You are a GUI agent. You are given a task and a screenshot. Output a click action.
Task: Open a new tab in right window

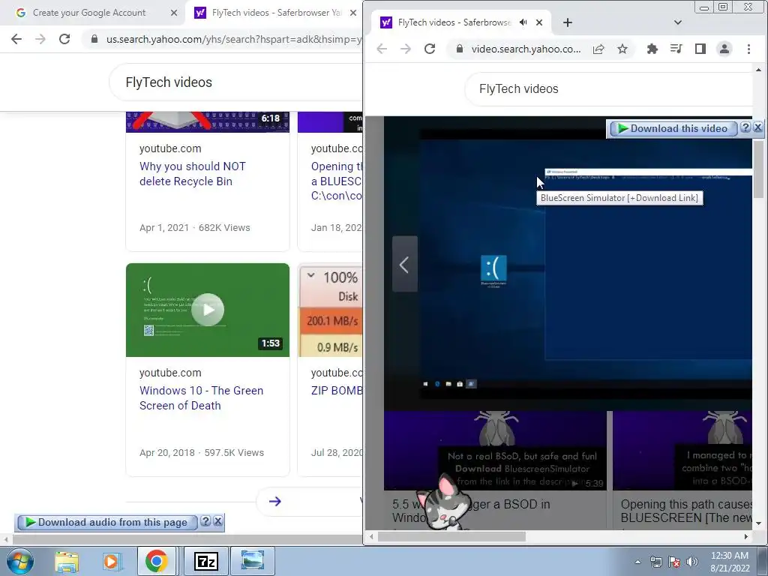pyautogui.click(x=567, y=22)
